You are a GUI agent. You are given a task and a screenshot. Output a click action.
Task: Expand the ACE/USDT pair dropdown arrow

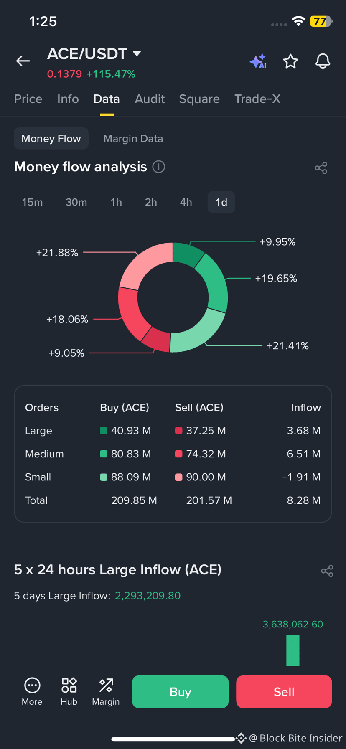coord(137,53)
